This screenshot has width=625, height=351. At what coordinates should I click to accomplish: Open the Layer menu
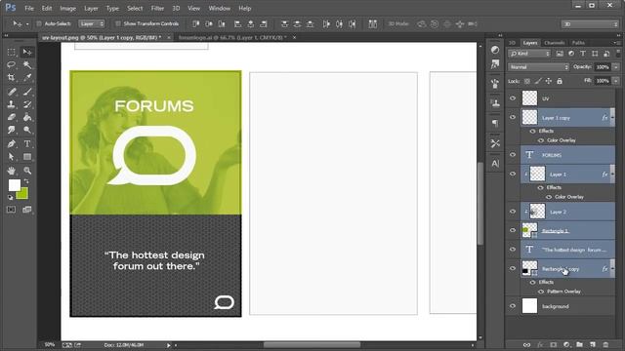coord(91,8)
